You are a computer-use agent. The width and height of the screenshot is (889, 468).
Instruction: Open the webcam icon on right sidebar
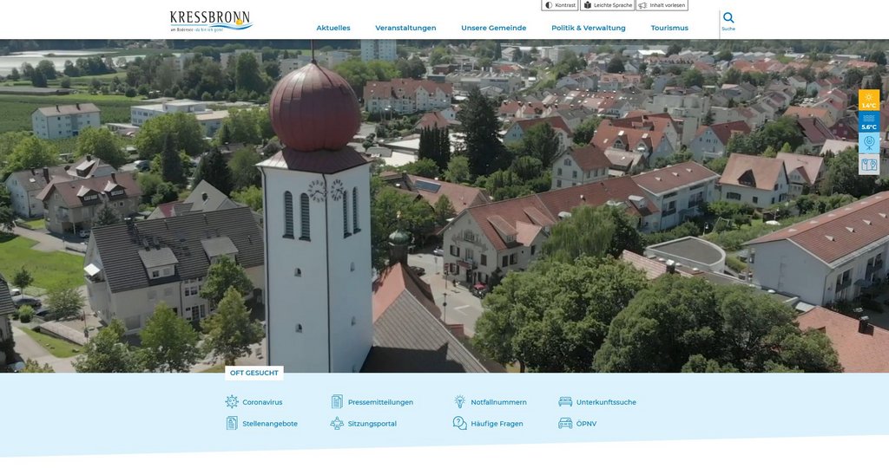click(868, 143)
